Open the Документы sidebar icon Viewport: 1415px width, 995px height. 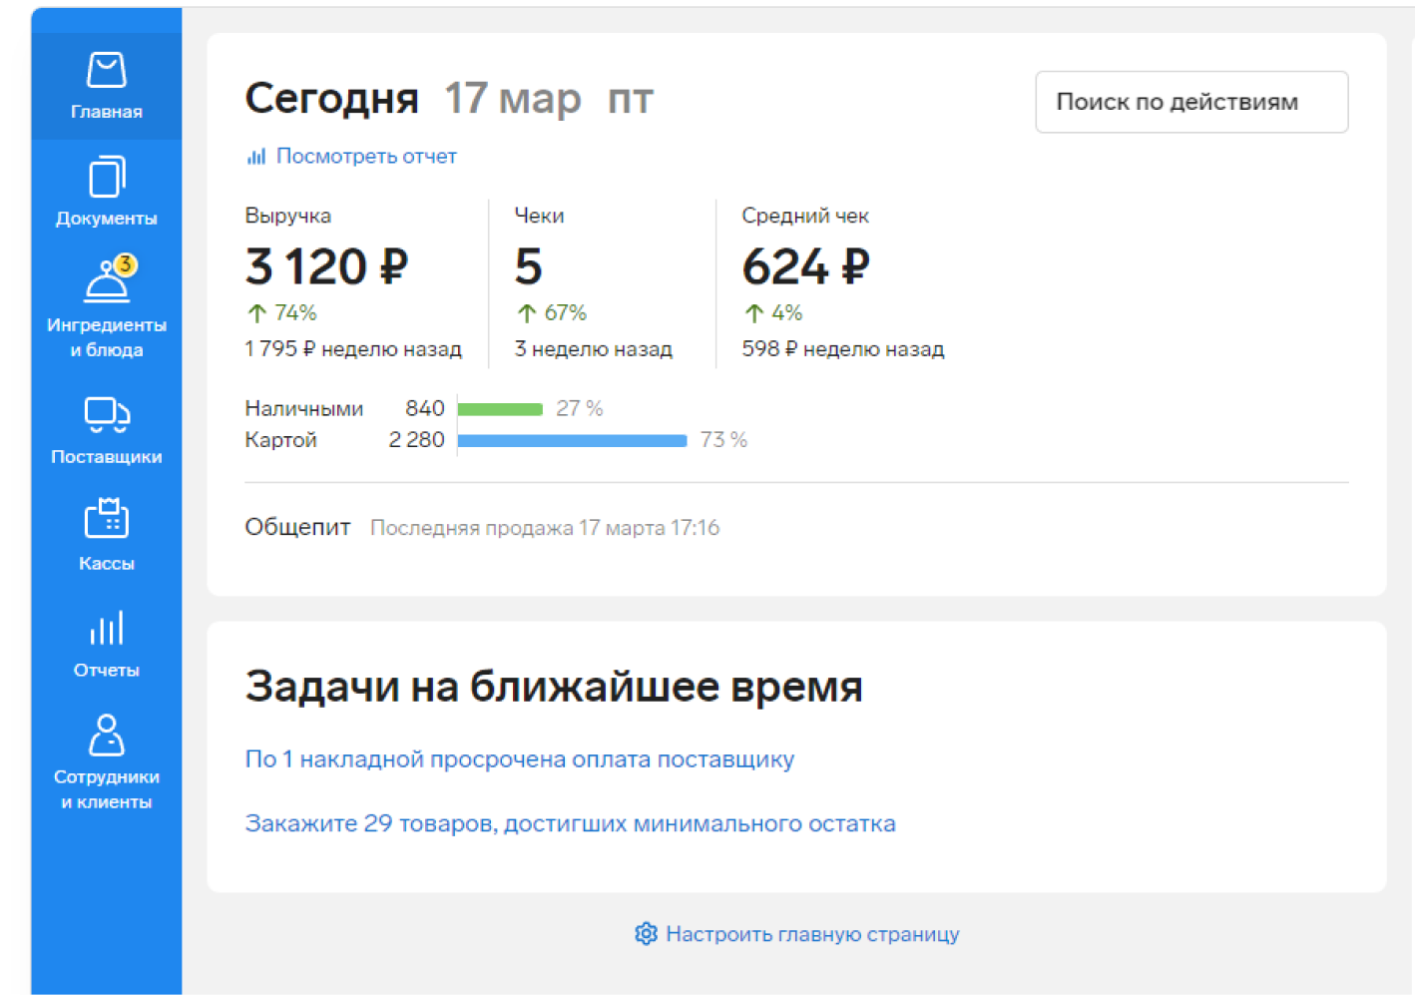coord(107,178)
